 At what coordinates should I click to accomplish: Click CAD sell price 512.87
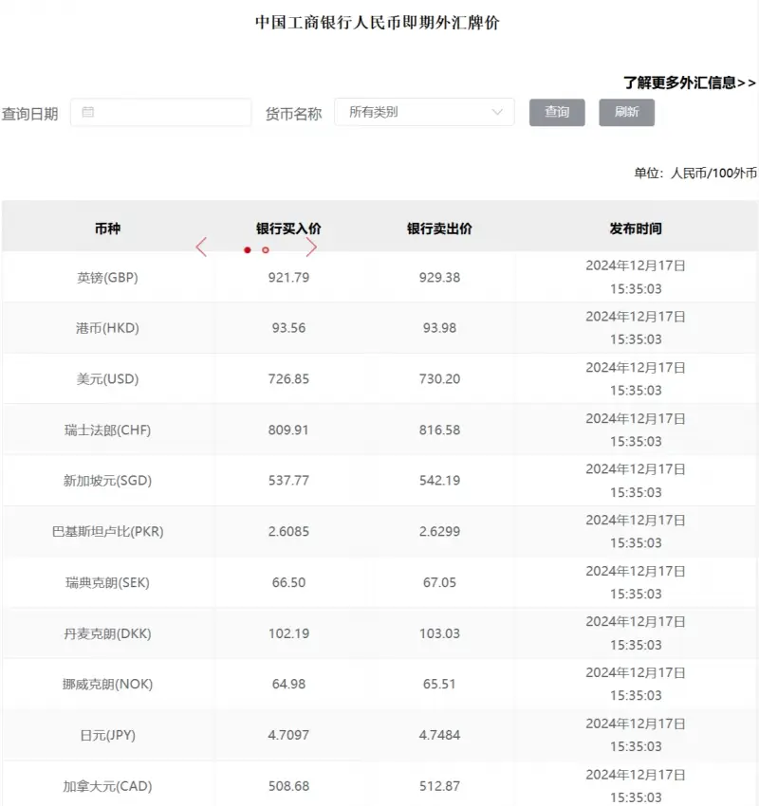(x=439, y=786)
